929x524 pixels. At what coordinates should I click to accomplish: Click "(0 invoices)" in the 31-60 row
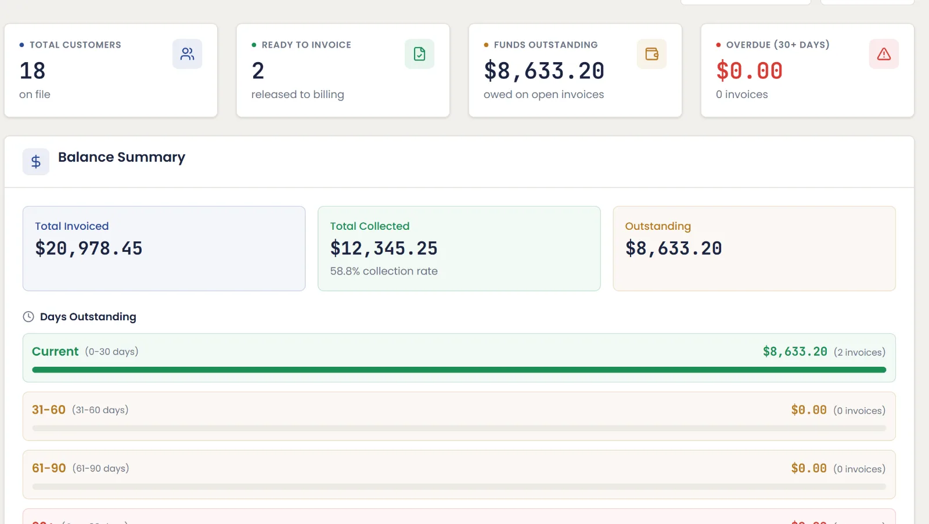[x=859, y=411]
